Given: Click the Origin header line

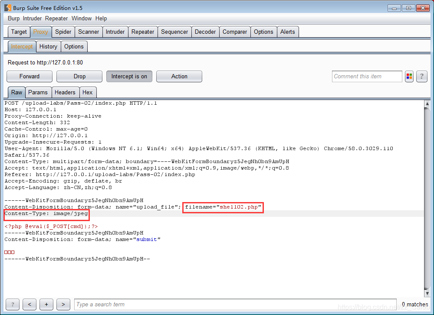Looking at the screenshot, I should 46,135.
